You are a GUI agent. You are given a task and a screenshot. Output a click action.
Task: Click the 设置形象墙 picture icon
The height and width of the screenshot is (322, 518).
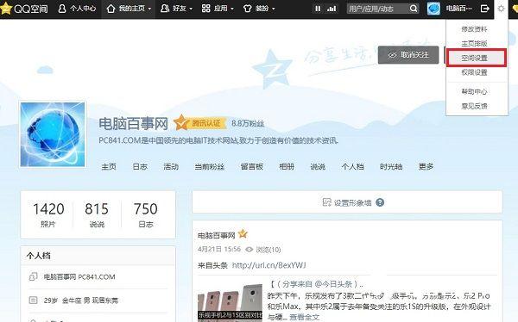click(326, 202)
